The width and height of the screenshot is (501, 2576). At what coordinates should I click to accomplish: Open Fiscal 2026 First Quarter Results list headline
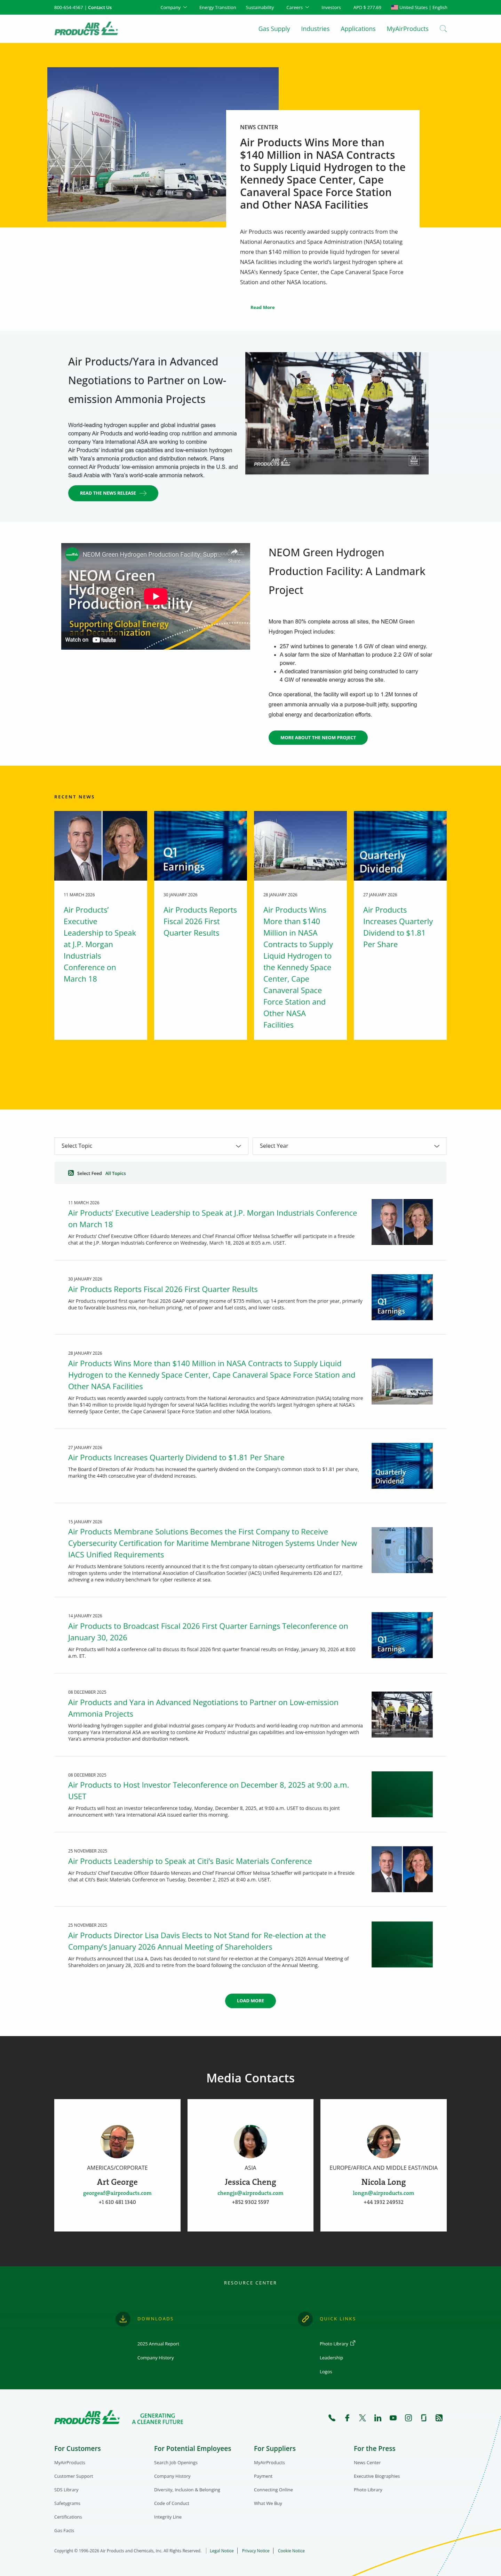coord(163,1289)
